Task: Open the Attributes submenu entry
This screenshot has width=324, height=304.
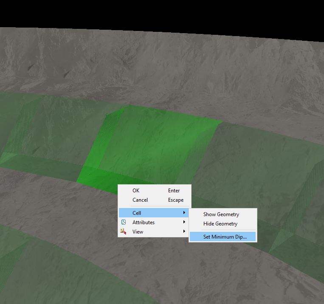Action: [154, 222]
